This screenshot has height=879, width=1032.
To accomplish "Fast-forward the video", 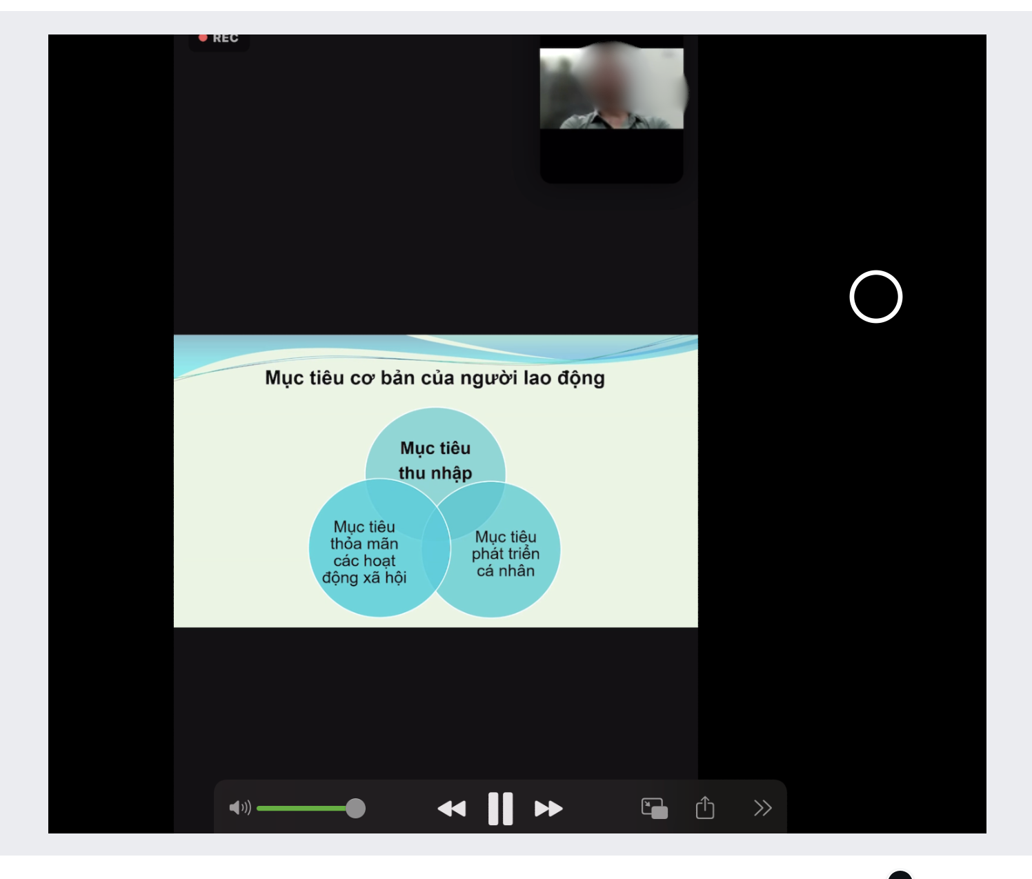I will click(548, 808).
